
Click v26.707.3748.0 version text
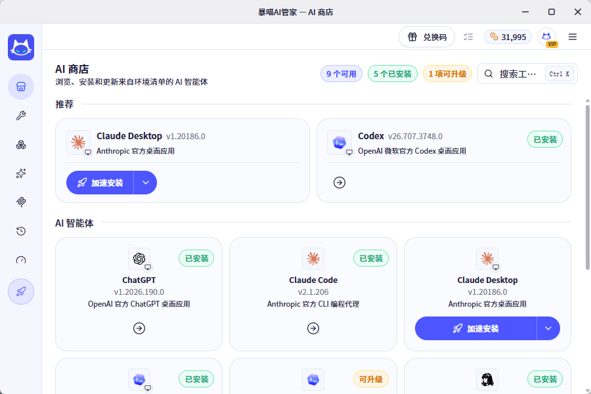[415, 137]
